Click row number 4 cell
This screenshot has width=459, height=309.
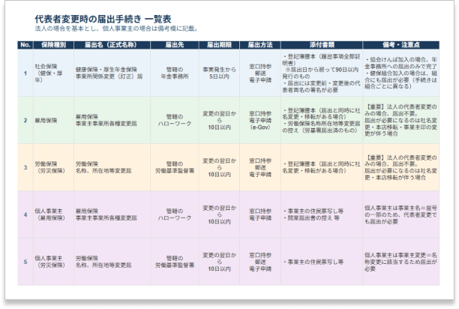25,214
